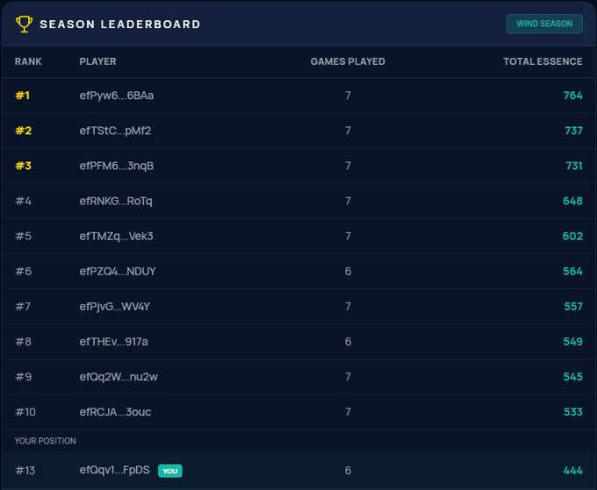Viewport: 597px width, 490px height.
Task: Click total essence value 444
Action: click(x=572, y=471)
